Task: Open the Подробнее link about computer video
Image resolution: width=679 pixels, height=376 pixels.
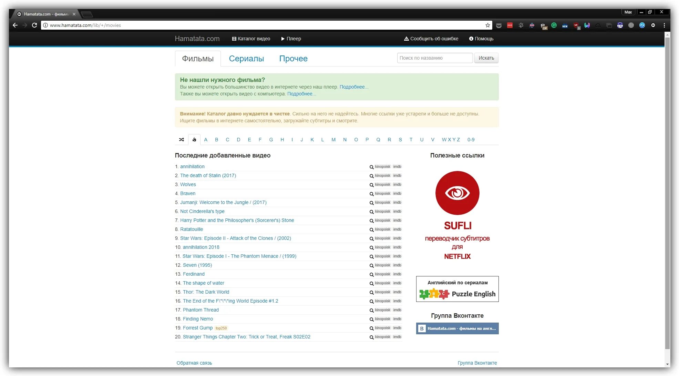Action: [x=301, y=94]
